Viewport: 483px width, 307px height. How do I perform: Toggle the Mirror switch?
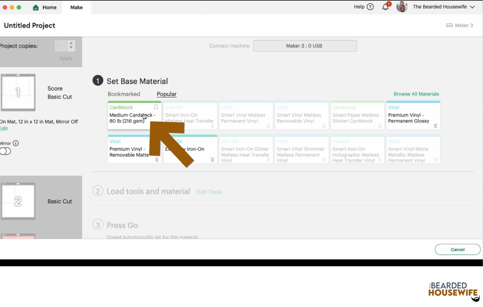click(5, 151)
